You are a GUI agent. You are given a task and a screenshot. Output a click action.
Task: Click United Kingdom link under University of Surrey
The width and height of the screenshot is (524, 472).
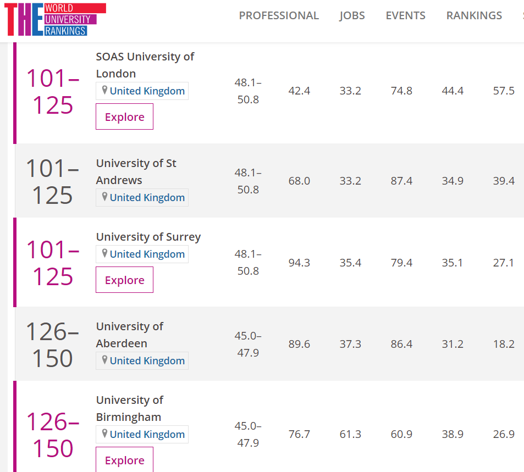(x=147, y=254)
